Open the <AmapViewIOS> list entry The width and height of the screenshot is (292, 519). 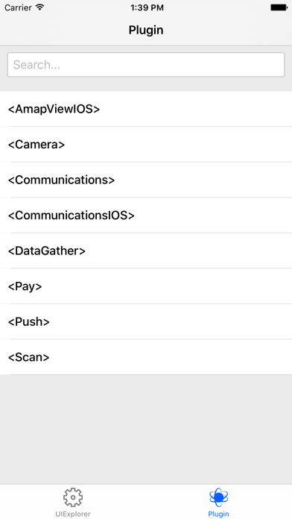coord(146,109)
